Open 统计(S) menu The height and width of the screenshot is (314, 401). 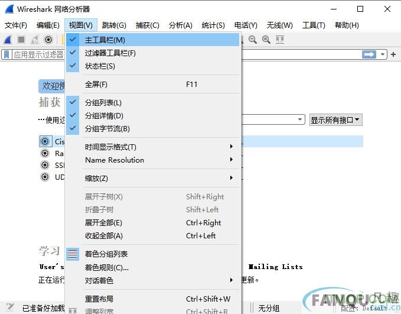coord(213,25)
